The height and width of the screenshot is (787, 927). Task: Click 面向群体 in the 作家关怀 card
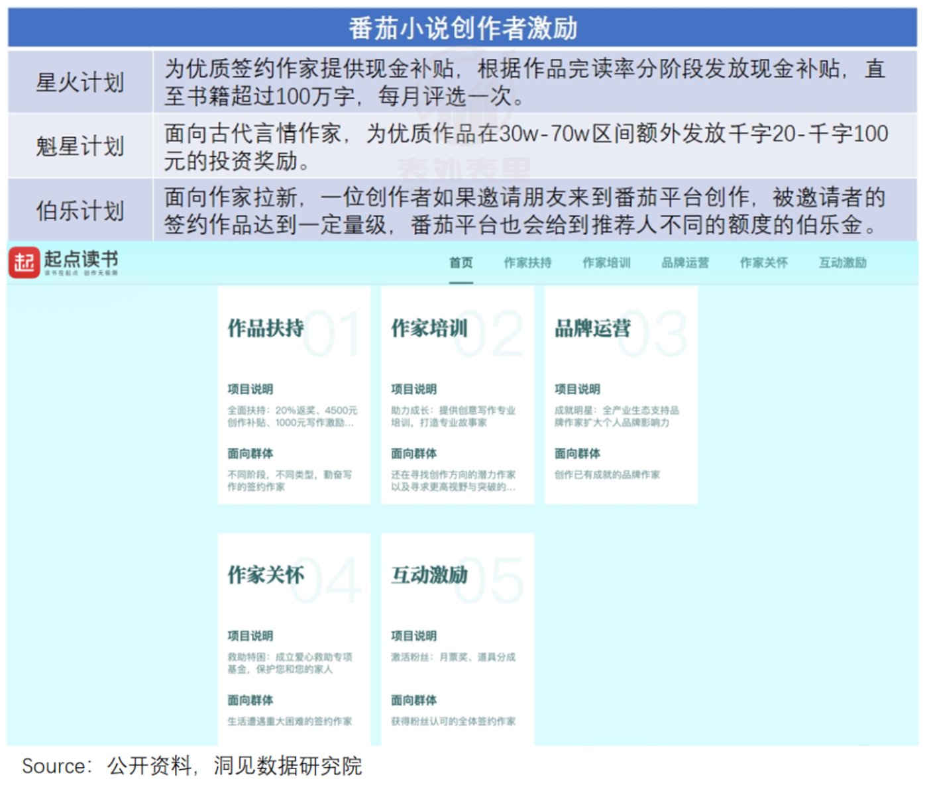click(x=250, y=700)
